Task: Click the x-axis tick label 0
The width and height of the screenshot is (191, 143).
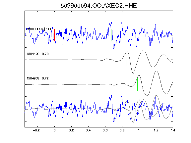Action: point(54,130)
